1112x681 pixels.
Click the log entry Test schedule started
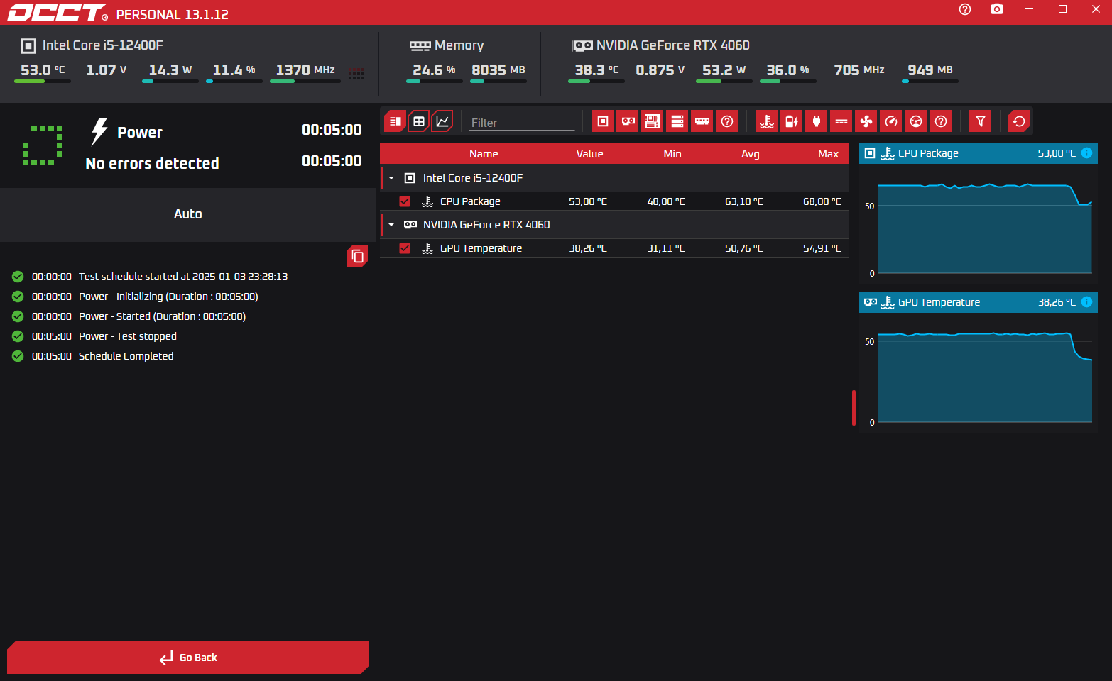pyautogui.click(x=183, y=277)
